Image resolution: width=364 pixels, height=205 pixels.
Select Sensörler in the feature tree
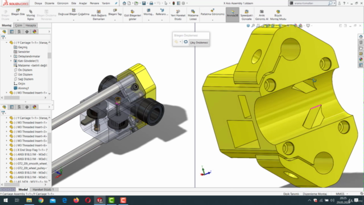point(24,52)
